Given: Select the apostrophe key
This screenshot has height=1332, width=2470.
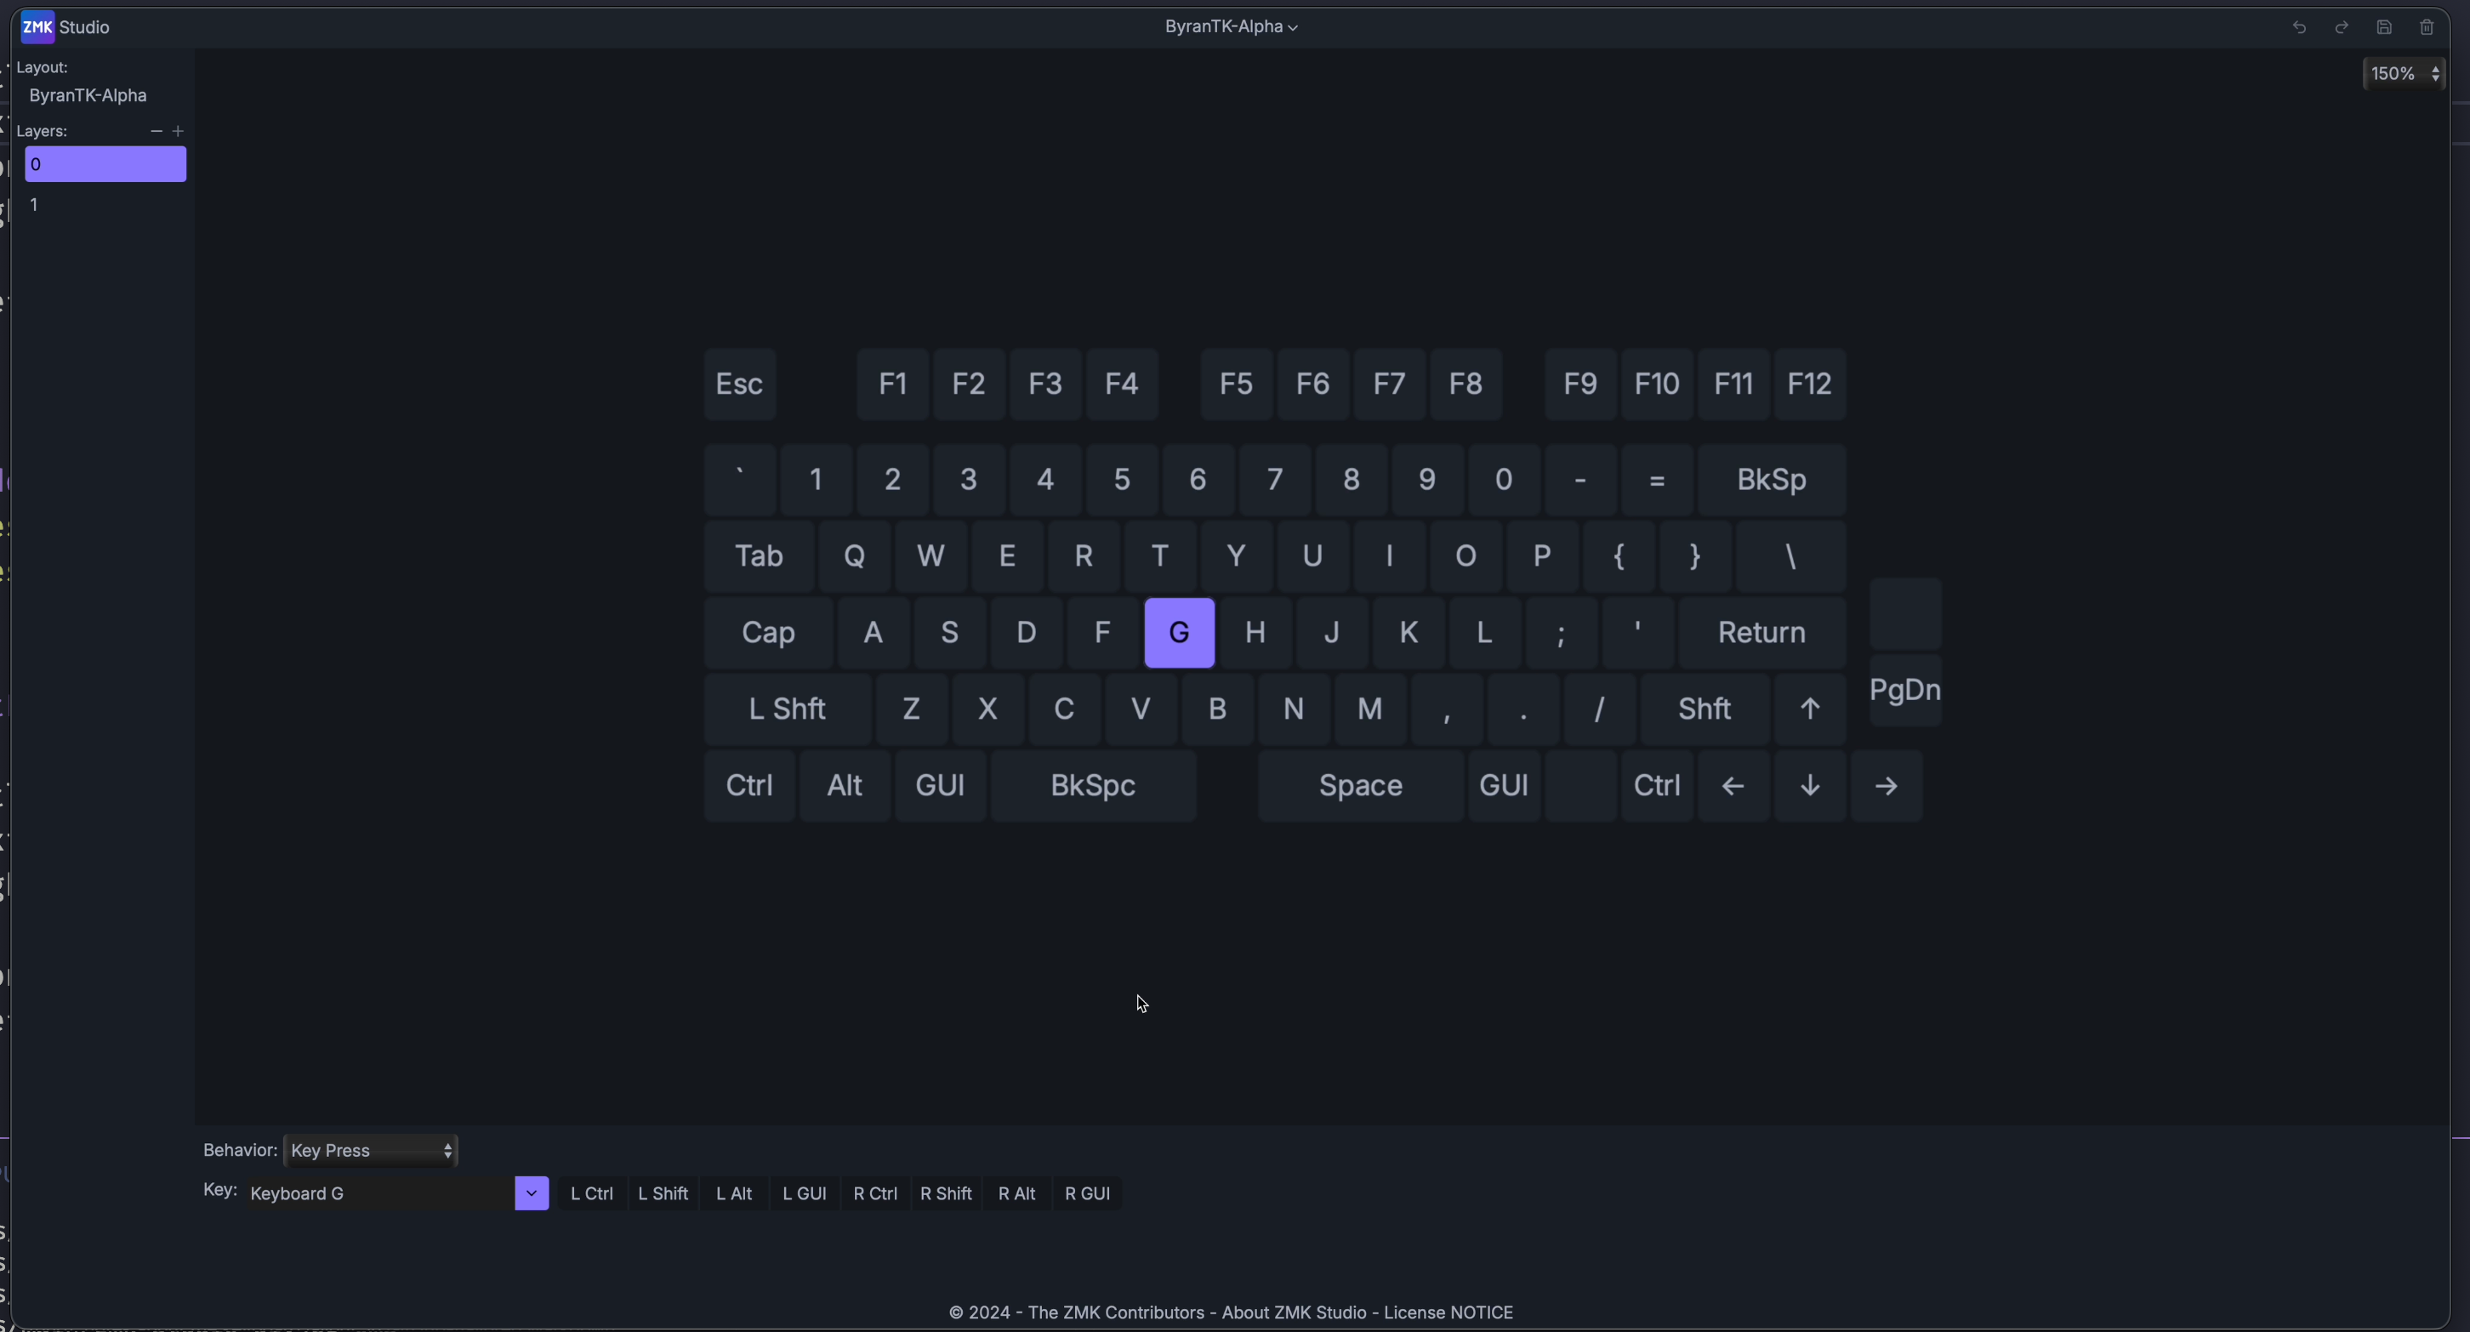Looking at the screenshot, I should click(1639, 633).
